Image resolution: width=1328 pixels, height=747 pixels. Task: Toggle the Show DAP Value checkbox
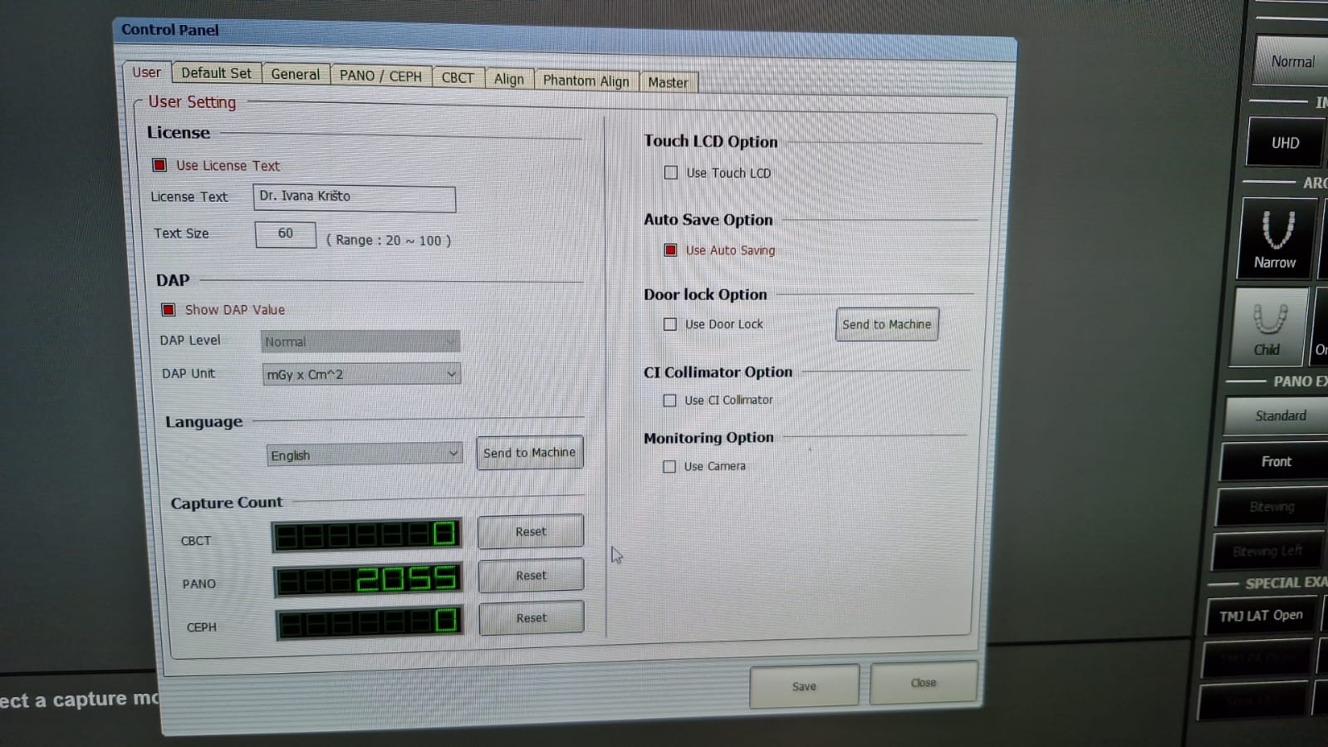tap(169, 310)
